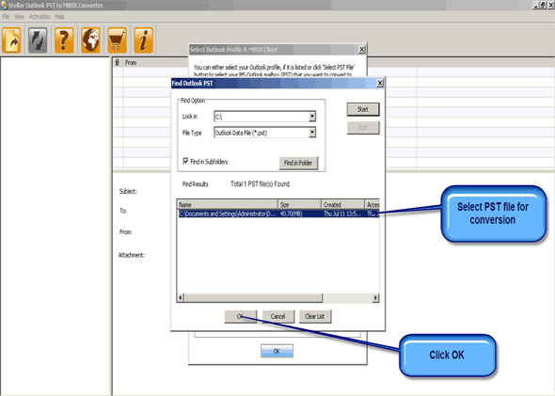This screenshot has width=555, height=396.
Task: Click the Clear List button
Action: 315,316
